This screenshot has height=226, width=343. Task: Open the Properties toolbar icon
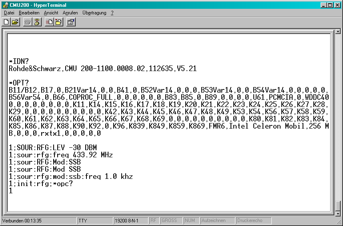71,22
